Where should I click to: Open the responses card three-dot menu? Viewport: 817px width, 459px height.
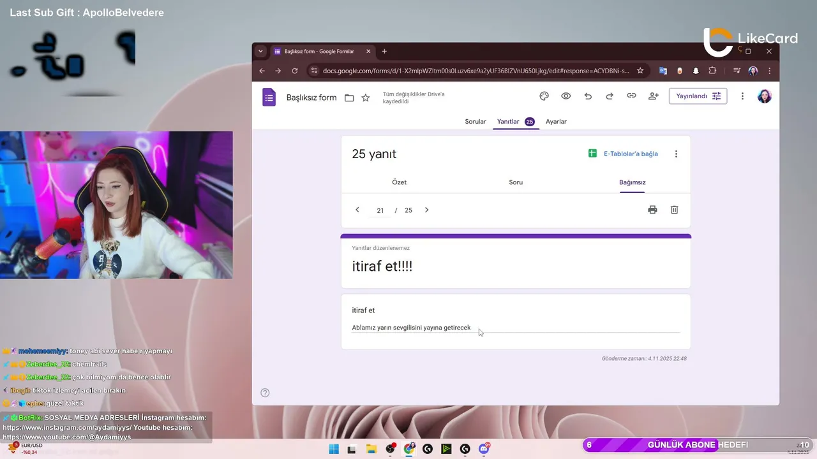[676, 154]
